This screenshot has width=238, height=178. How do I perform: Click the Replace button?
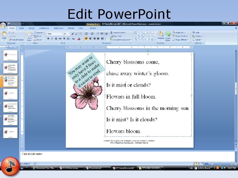(x=198, y=36)
